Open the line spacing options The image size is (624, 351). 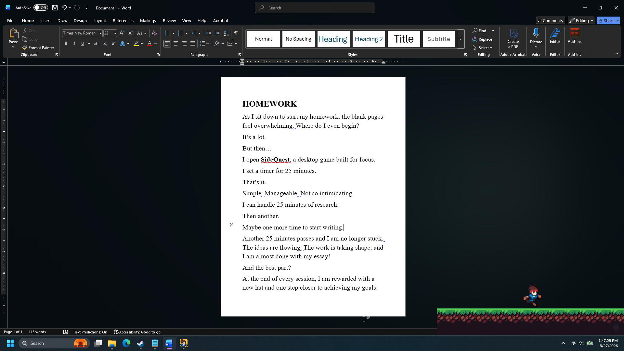coord(204,43)
